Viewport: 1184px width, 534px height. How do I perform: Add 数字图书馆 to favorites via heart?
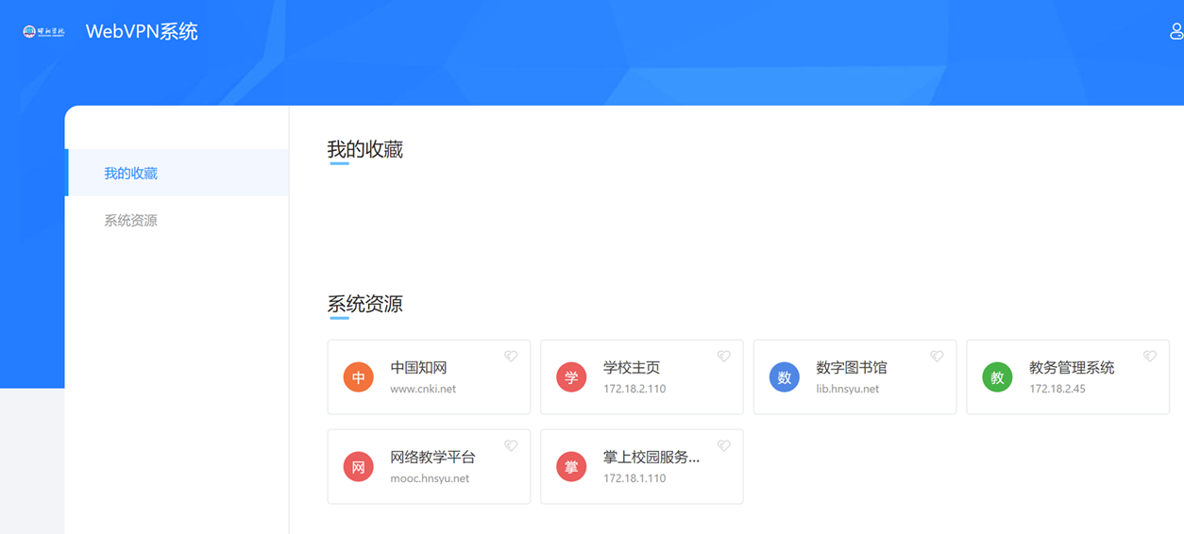point(937,357)
